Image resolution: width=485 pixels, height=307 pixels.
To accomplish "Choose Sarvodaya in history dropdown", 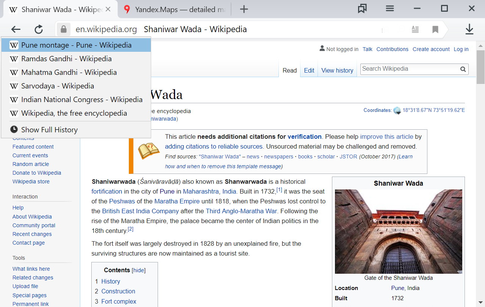I will tap(76, 86).
